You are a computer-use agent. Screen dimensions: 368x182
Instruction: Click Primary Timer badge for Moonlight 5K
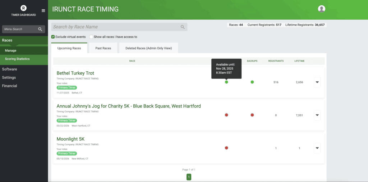coord(66,153)
